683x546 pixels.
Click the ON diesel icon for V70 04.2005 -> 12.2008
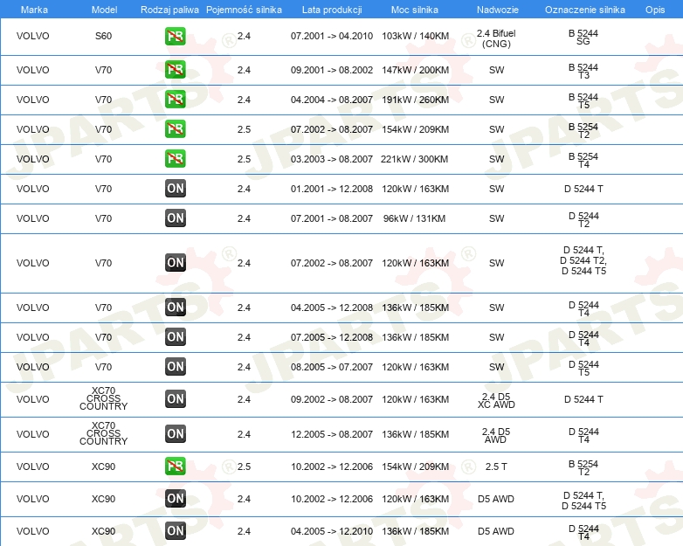[175, 307]
